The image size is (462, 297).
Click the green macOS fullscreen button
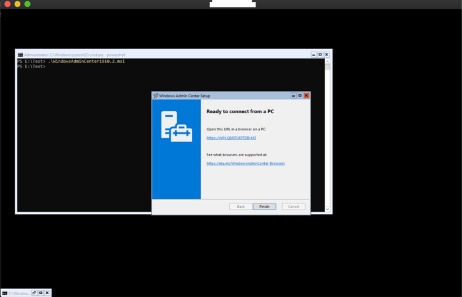pyautogui.click(x=27, y=4)
